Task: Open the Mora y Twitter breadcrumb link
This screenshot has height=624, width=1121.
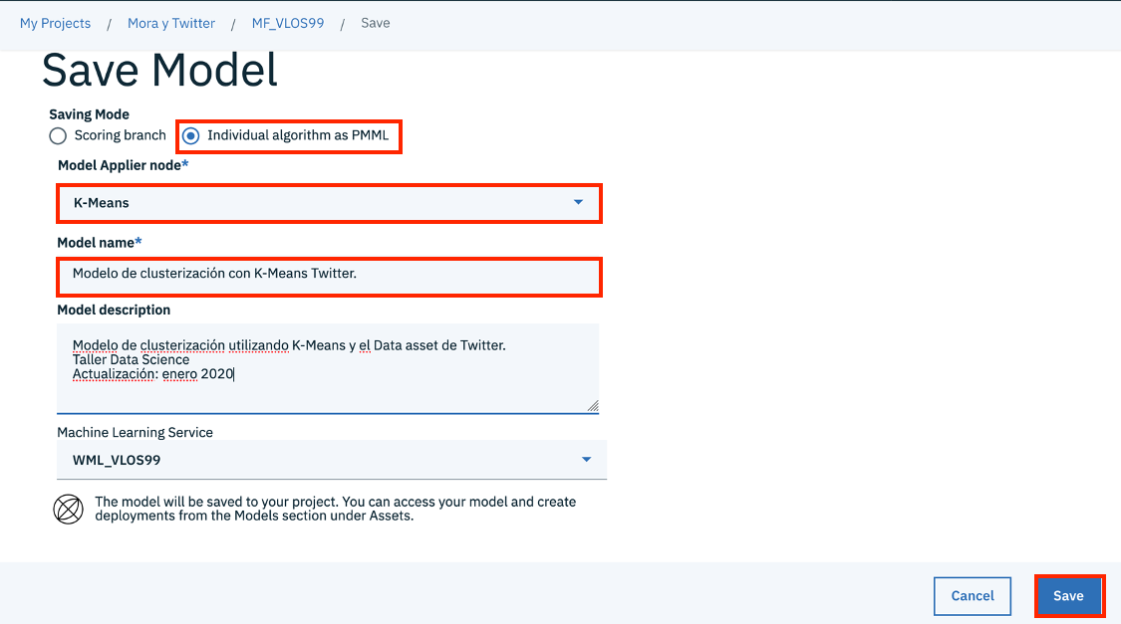Action: coord(170,23)
